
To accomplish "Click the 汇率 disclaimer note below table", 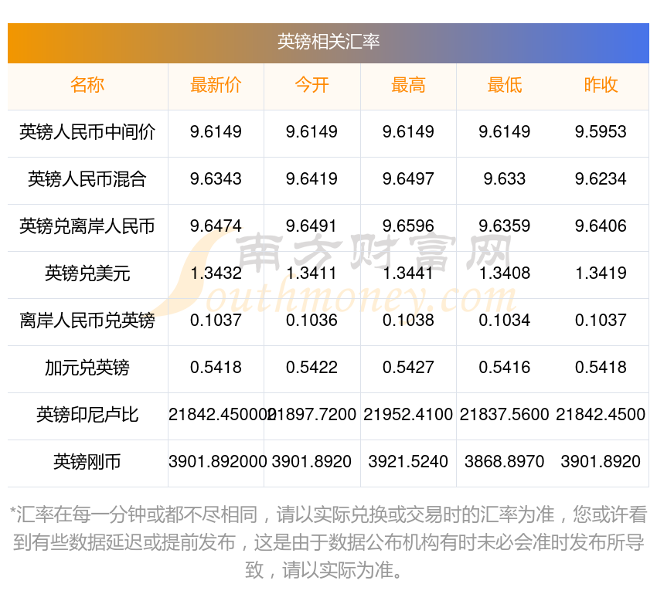I will coord(328,542).
